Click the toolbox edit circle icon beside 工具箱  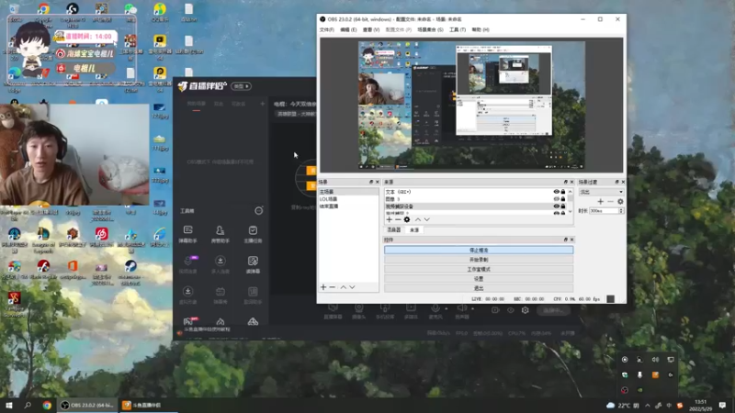(259, 211)
